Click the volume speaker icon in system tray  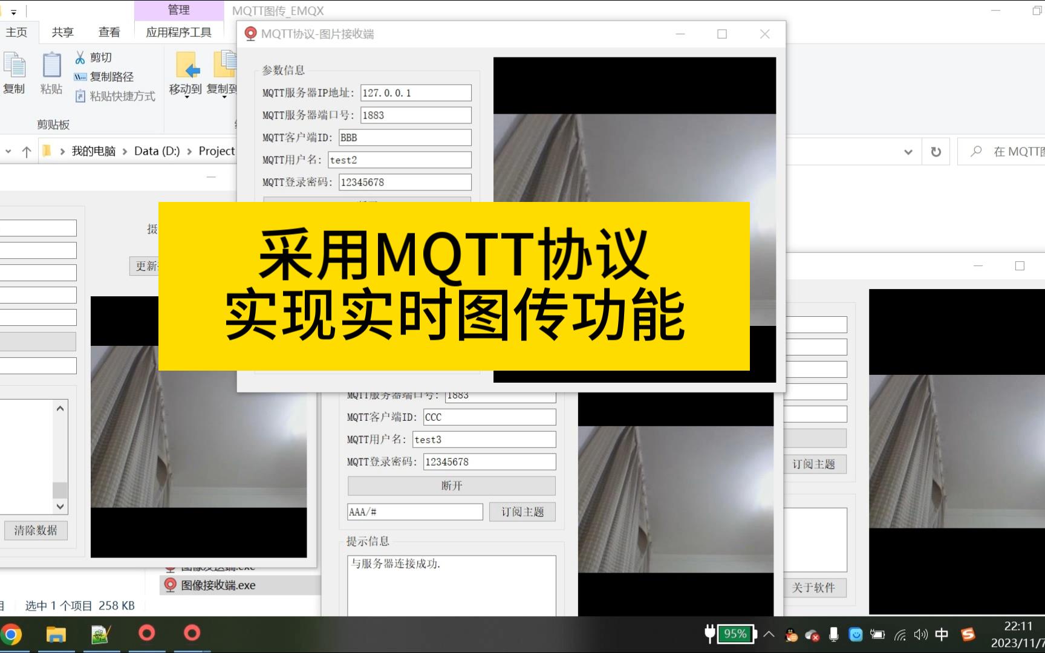[x=921, y=634]
